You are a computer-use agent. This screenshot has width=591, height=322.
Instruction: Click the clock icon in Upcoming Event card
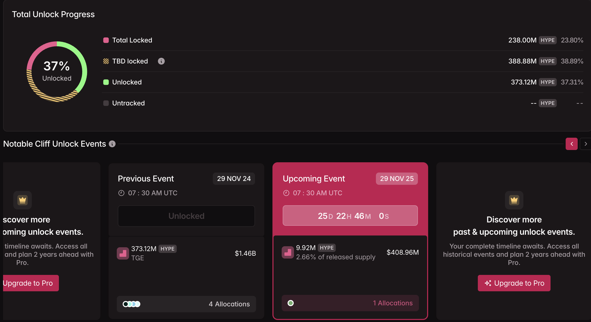287,193
